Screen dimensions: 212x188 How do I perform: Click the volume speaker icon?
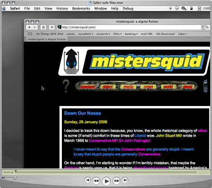pyautogui.click(x=3, y=178)
